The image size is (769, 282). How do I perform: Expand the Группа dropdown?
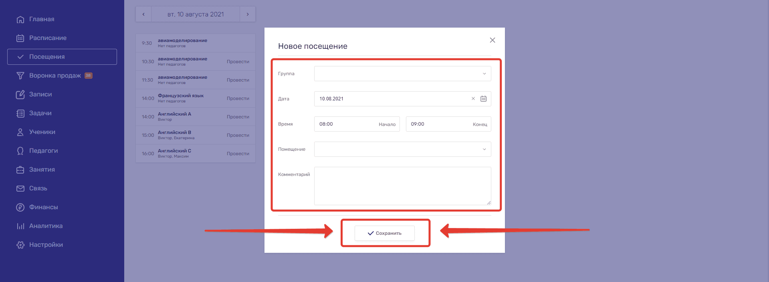pos(402,74)
